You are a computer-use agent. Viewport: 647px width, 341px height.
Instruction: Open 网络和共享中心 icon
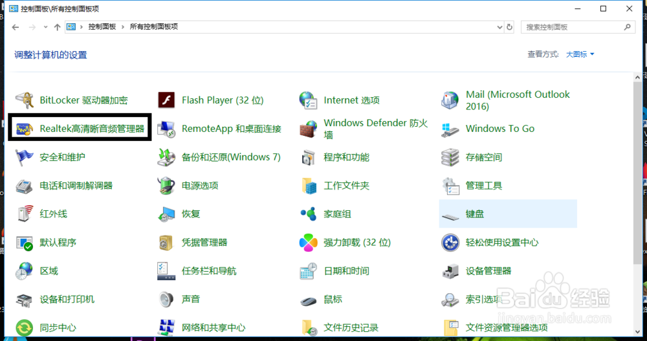click(x=166, y=328)
